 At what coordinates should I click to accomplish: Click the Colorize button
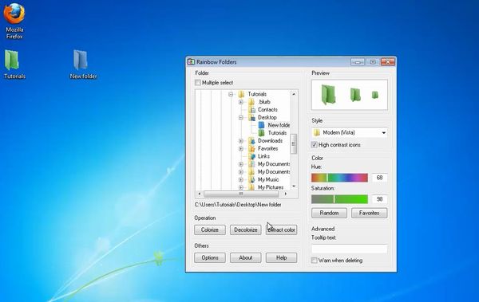(210, 229)
